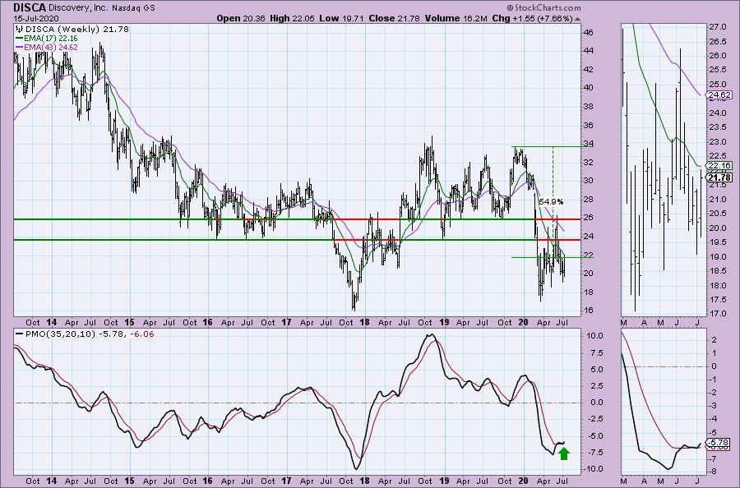Click the Close 21.78 value in header
The image size is (740, 488).
click(394, 18)
